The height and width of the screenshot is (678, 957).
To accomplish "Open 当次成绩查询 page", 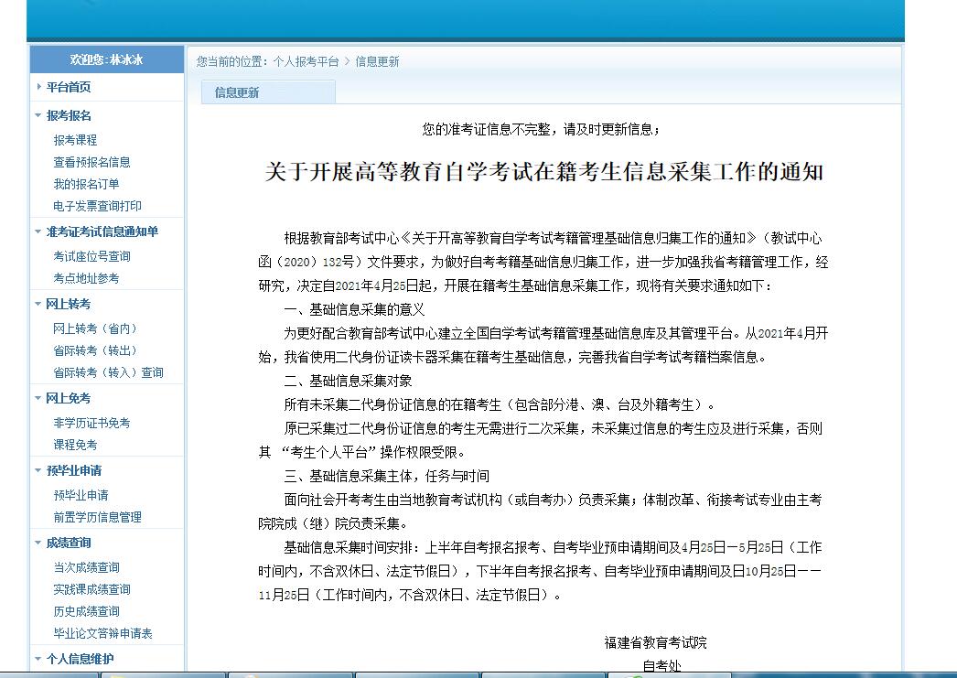I will point(86,567).
